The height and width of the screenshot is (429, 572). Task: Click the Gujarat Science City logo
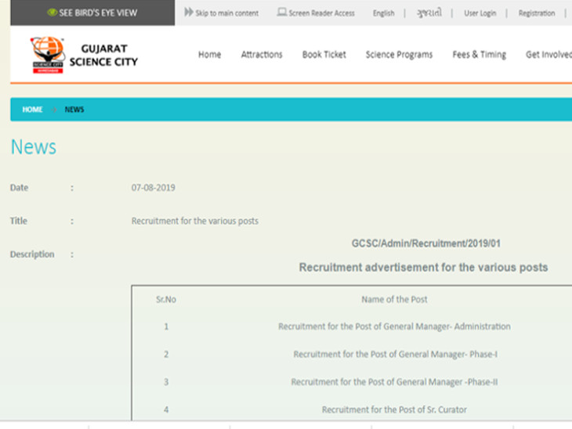47,56
